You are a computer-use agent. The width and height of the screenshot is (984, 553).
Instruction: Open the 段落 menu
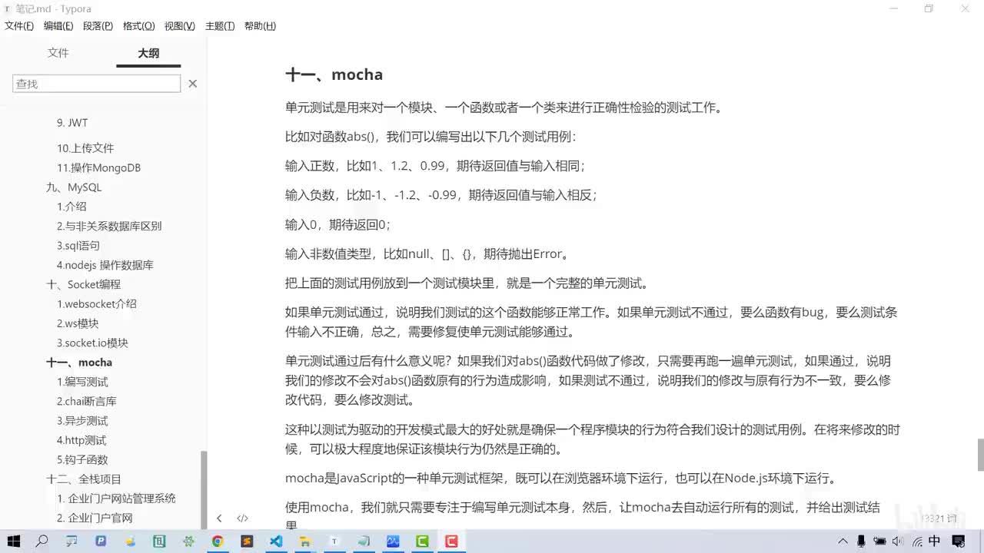click(x=98, y=26)
